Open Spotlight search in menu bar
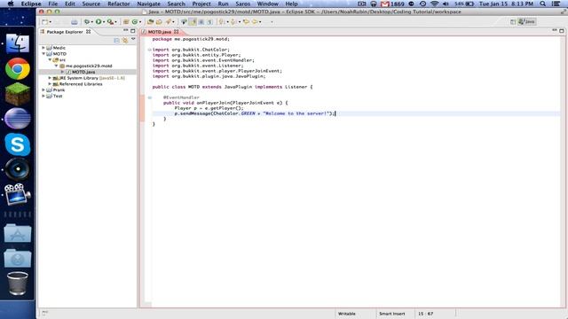The image size is (568, 319). point(542,4)
